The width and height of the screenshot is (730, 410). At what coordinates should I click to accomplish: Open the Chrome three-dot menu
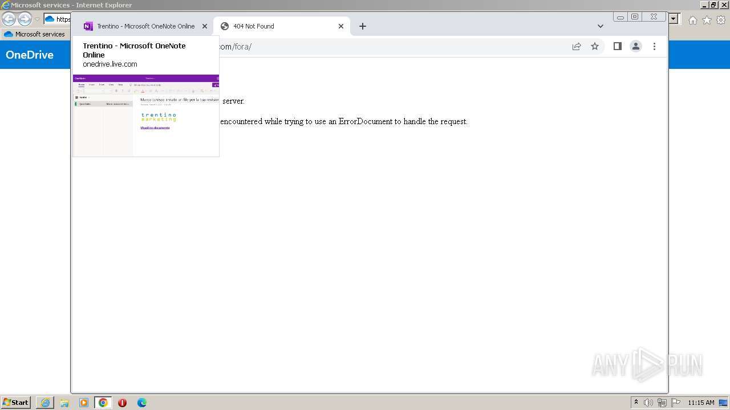[654, 47]
